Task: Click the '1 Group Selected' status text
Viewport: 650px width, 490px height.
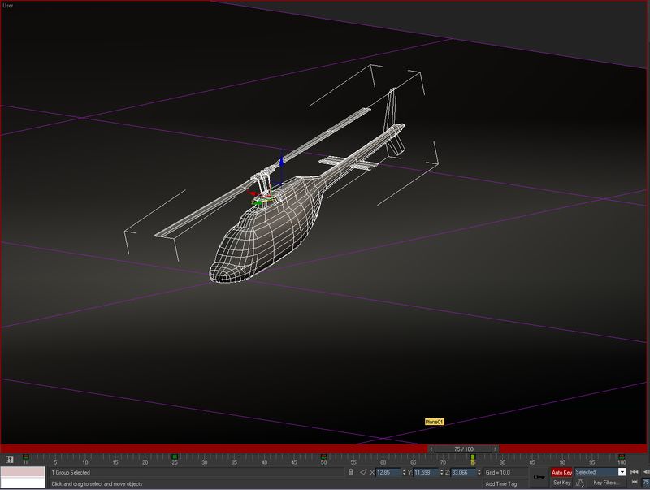Action: click(71, 472)
